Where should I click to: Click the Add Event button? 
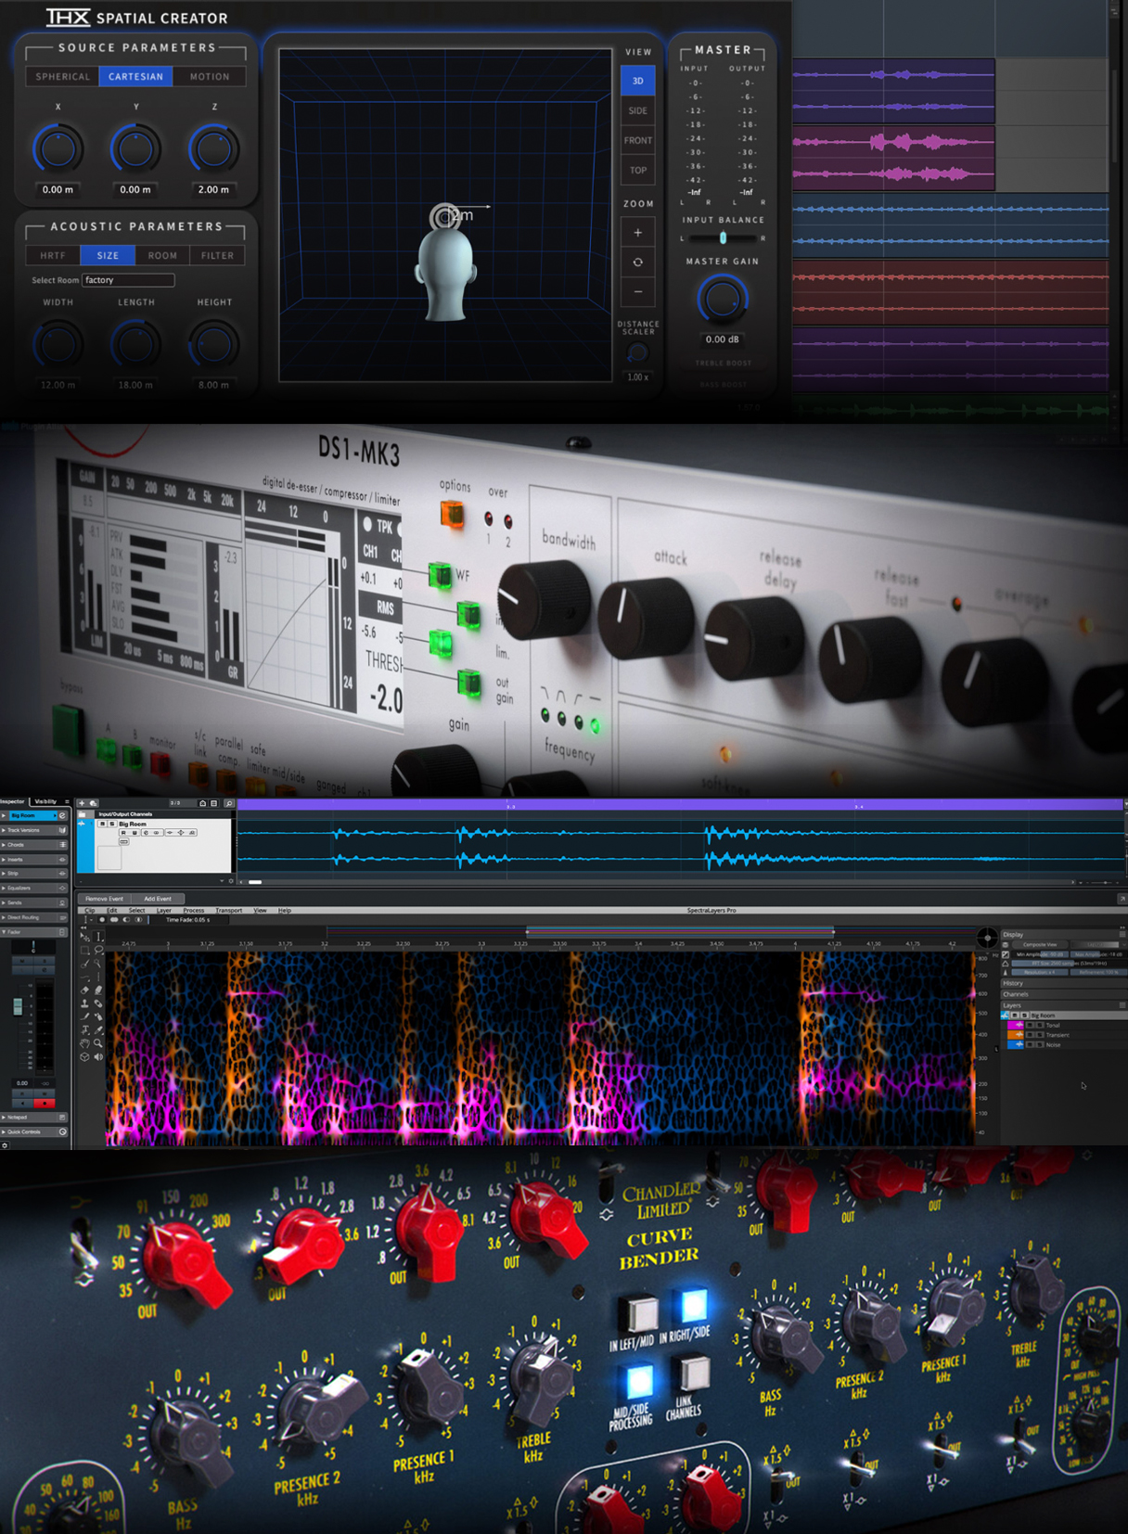coord(158,899)
